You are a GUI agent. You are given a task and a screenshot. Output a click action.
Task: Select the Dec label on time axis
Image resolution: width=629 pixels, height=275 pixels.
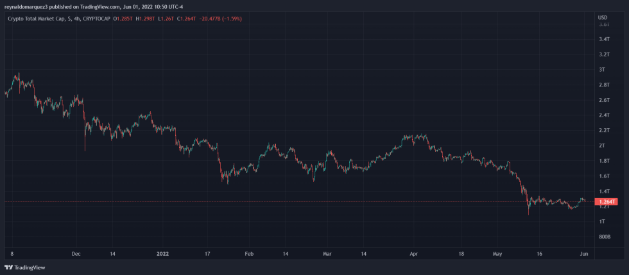click(x=76, y=253)
